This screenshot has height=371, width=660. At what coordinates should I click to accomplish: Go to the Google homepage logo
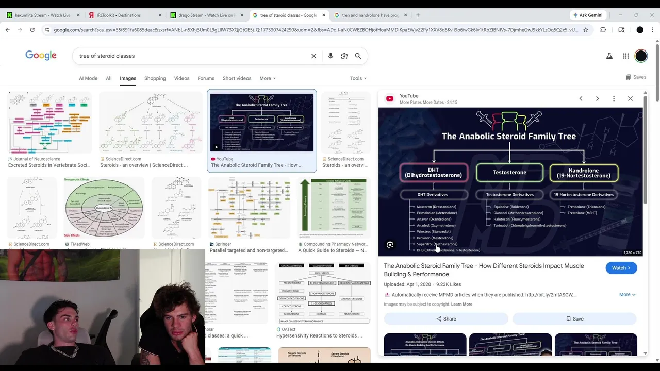coord(41,56)
